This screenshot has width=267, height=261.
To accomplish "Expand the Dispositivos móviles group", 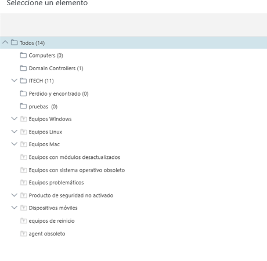I will pos(15,208).
